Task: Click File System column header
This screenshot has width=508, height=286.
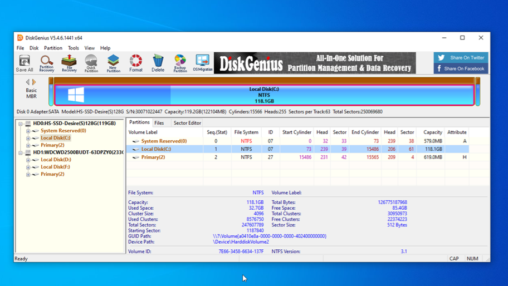Action: [246, 132]
